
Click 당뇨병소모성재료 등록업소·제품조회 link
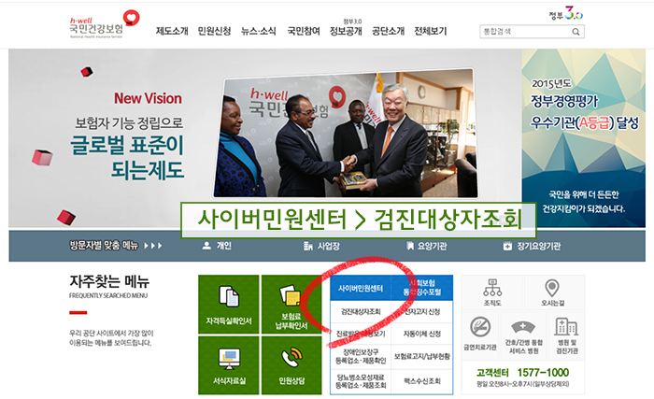[361, 380]
